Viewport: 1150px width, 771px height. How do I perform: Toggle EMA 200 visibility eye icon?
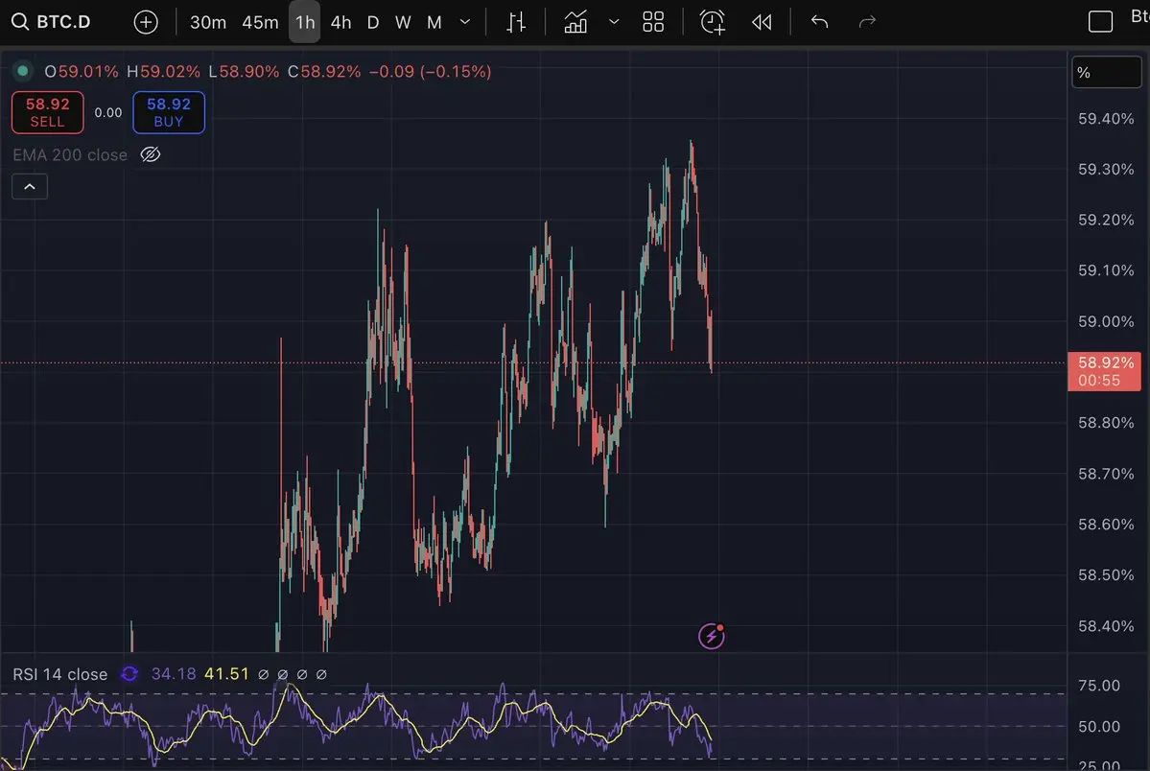tap(150, 154)
